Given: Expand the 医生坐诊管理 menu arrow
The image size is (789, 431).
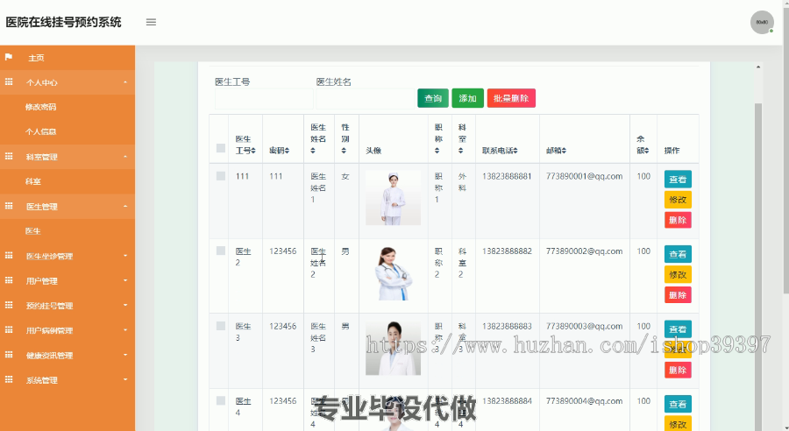Looking at the screenshot, I should 125,256.
